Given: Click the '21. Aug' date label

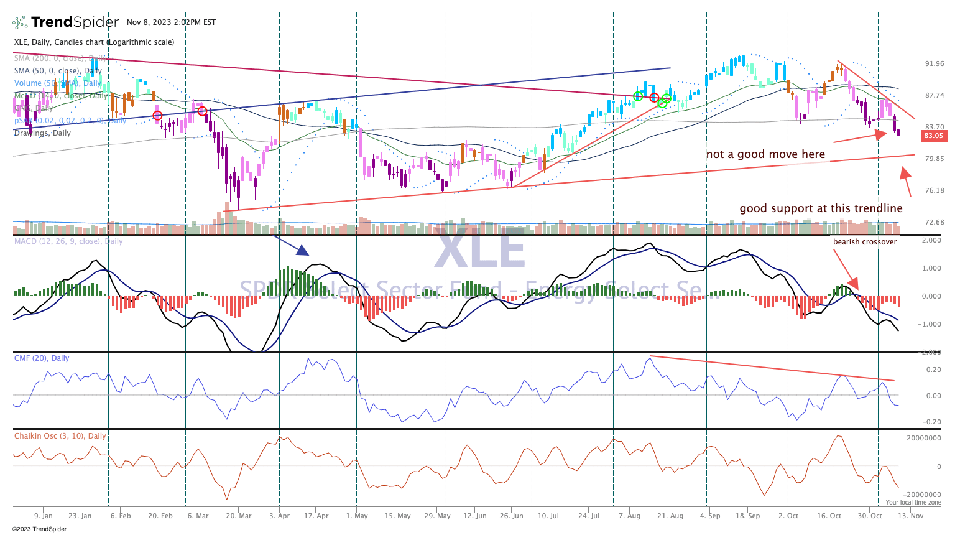Looking at the screenshot, I should (670, 516).
